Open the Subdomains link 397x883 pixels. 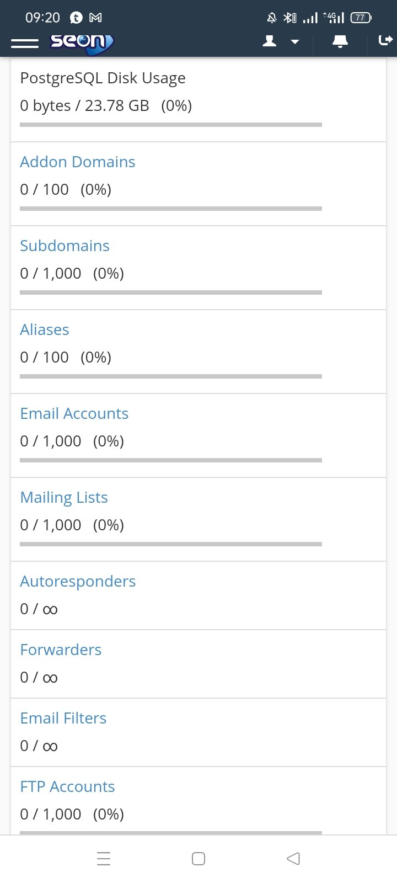click(65, 246)
